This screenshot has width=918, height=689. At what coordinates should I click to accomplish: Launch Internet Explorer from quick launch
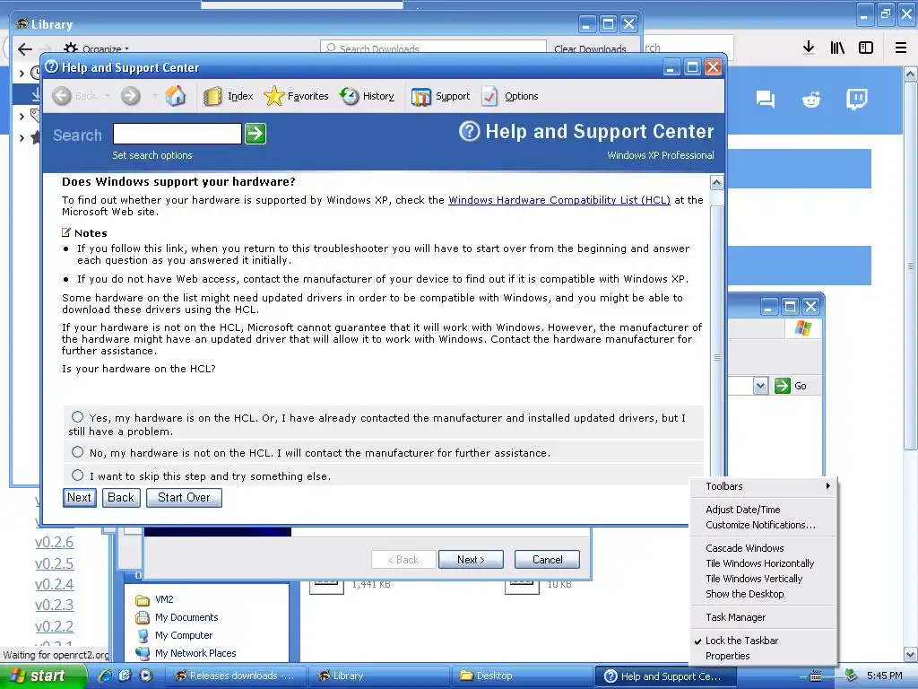(106, 676)
